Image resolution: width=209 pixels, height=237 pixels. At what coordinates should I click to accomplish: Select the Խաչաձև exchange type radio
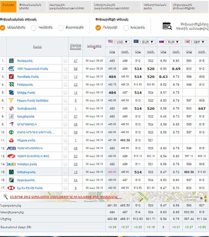pos(126,28)
